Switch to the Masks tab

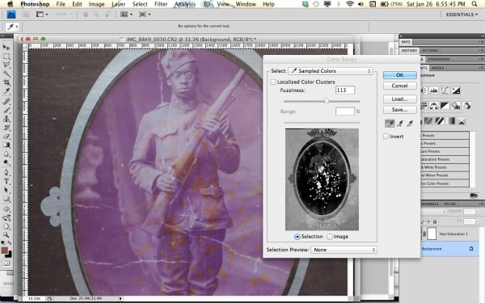437,68
